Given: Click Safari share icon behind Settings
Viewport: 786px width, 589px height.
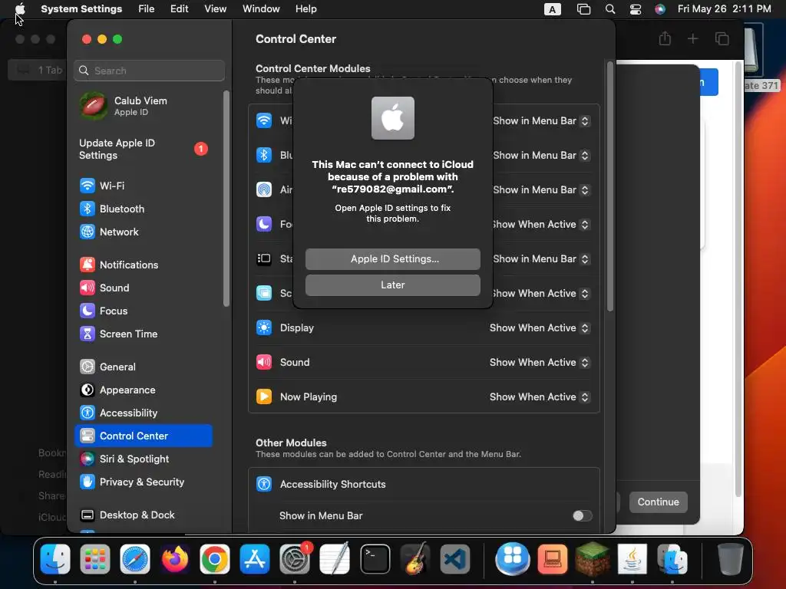Looking at the screenshot, I should click(x=665, y=38).
